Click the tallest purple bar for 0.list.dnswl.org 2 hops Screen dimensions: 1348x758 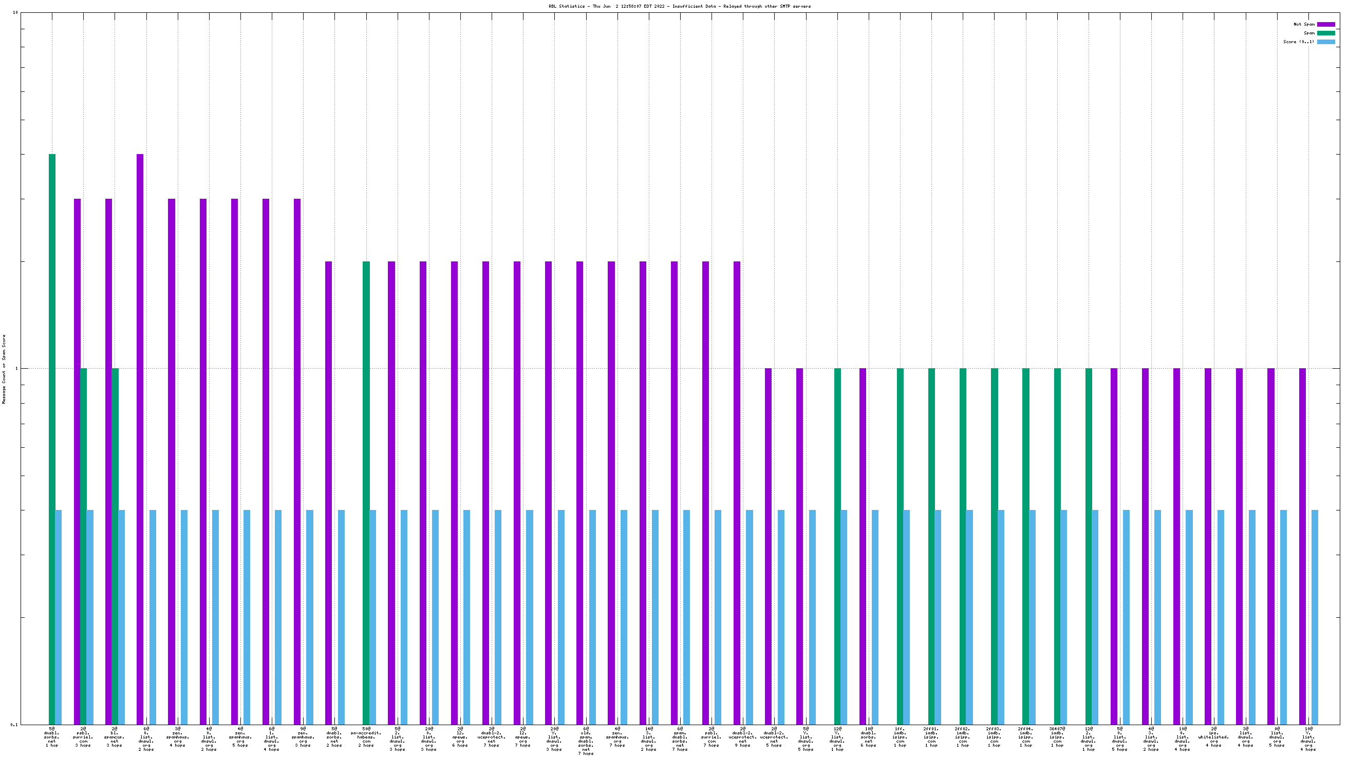point(140,439)
